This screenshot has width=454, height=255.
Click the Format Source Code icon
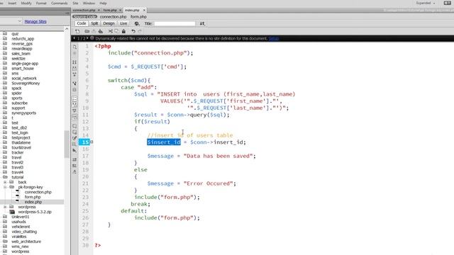click(74, 171)
